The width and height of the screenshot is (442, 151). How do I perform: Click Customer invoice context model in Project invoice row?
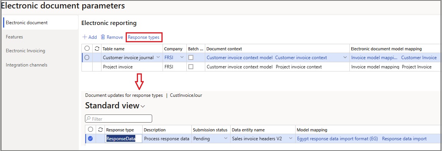click(x=239, y=67)
